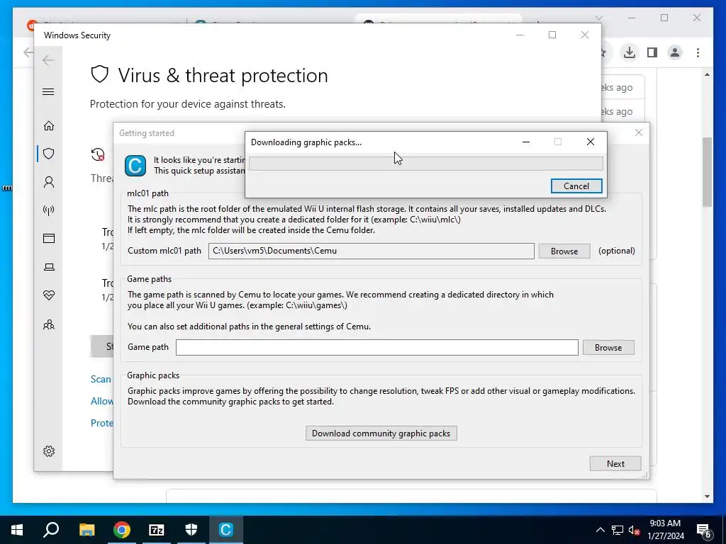Open 7-Zip from taskbar
This screenshot has width=726, height=544.
point(157,530)
